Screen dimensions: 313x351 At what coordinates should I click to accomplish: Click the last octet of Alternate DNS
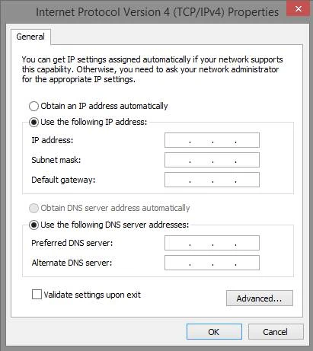248,263
